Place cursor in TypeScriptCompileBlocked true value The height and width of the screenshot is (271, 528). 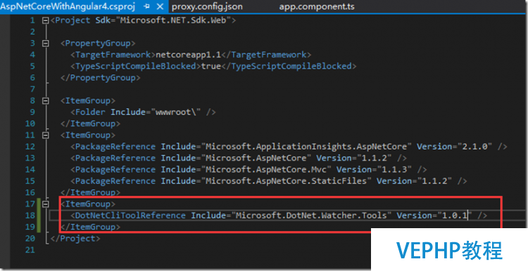coord(210,66)
